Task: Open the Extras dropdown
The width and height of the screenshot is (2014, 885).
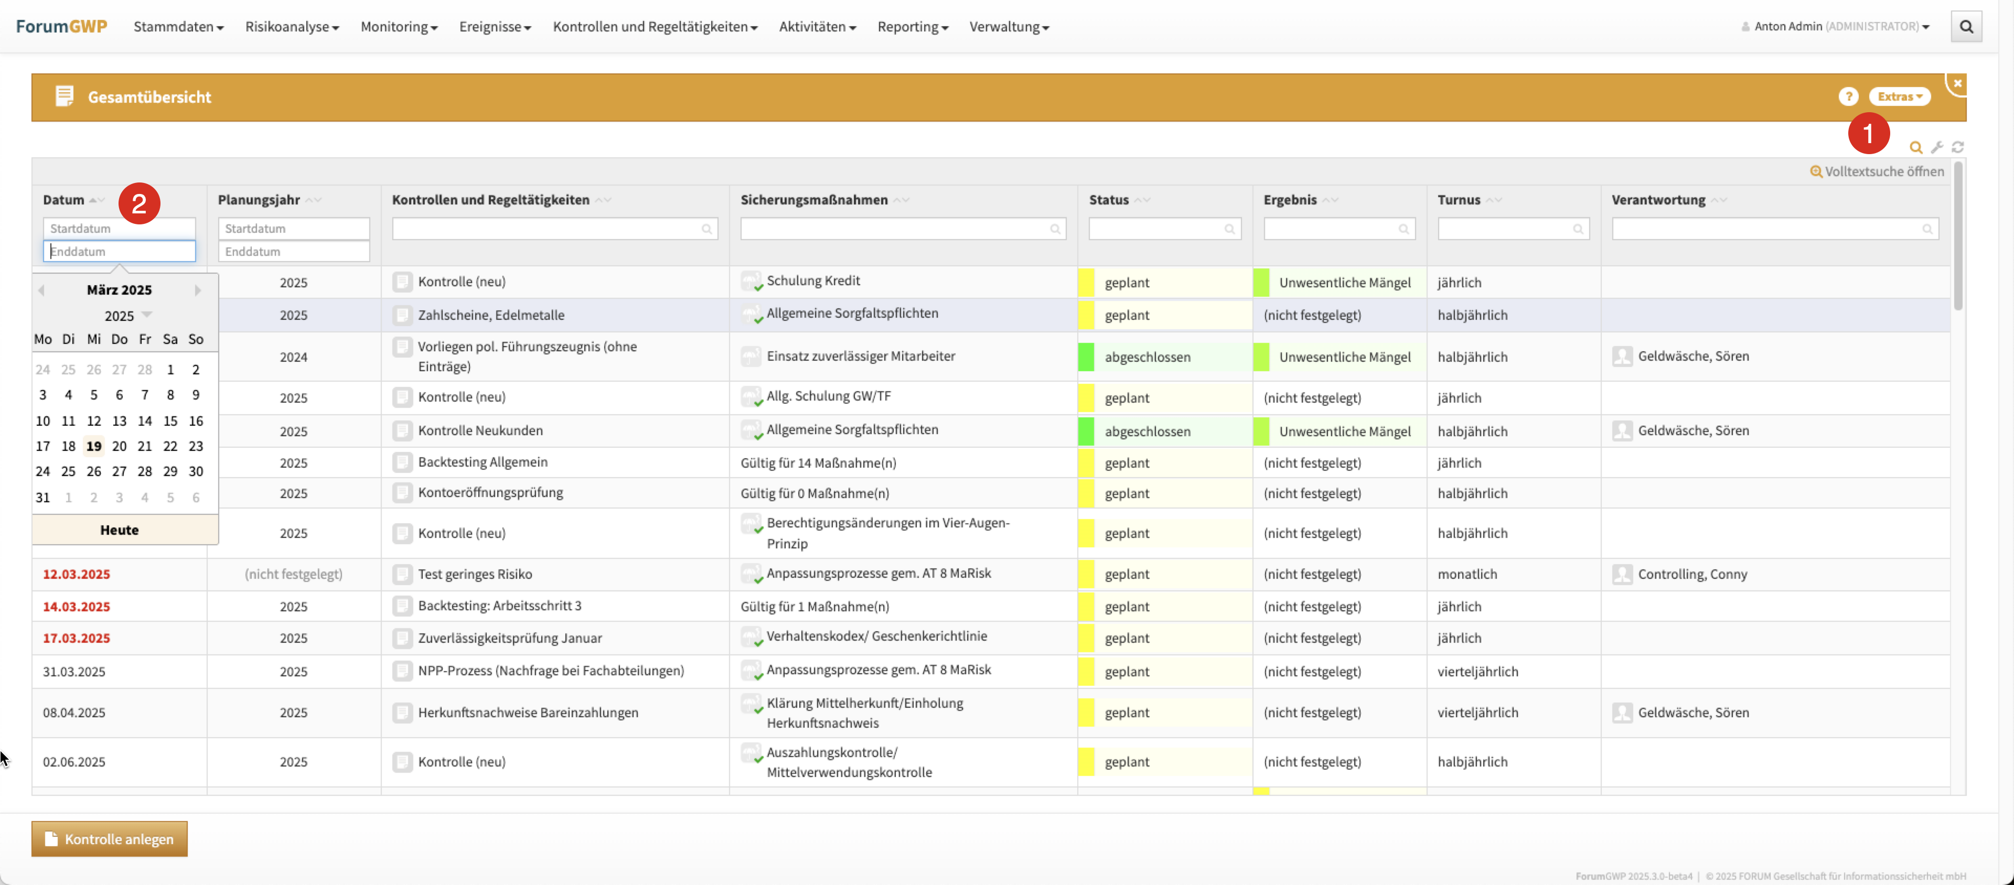Action: (1899, 96)
